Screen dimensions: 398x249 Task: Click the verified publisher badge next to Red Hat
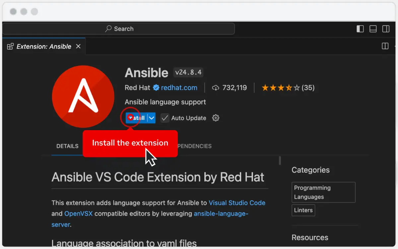156,88
